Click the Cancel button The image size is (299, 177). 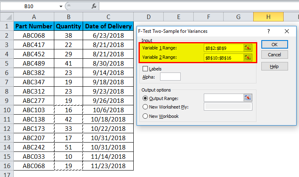(274, 55)
